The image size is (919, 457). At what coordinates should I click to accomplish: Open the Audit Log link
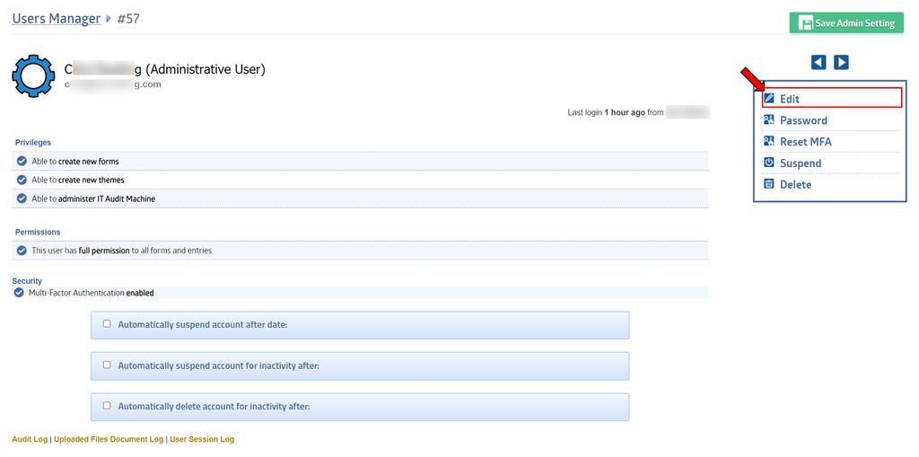pos(30,440)
